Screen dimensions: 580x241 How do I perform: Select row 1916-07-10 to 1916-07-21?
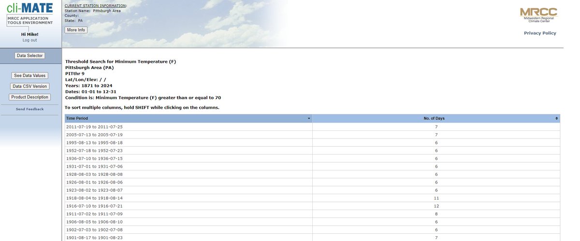(312, 206)
